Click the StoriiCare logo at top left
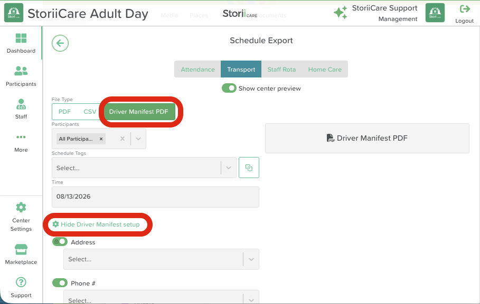 (14, 13)
